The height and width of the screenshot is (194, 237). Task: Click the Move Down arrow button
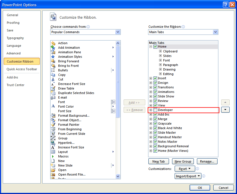(225, 110)
